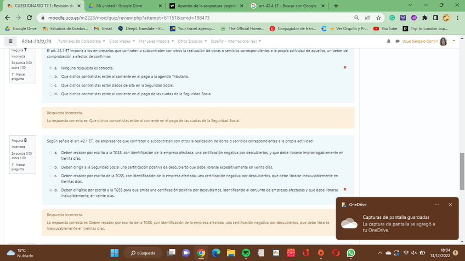The image size is (465, 261).
Task: Select question 8 option d ineludiblemente
Action: click(x=50, y=190)
